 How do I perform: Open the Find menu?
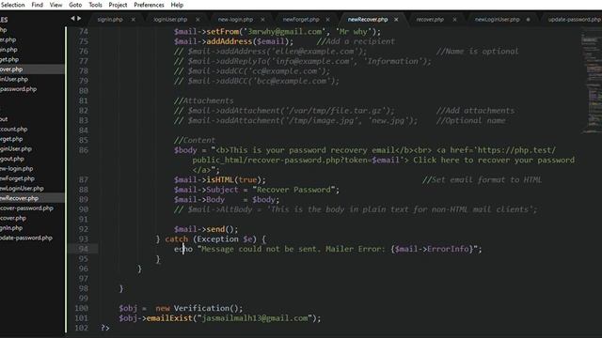38,5
